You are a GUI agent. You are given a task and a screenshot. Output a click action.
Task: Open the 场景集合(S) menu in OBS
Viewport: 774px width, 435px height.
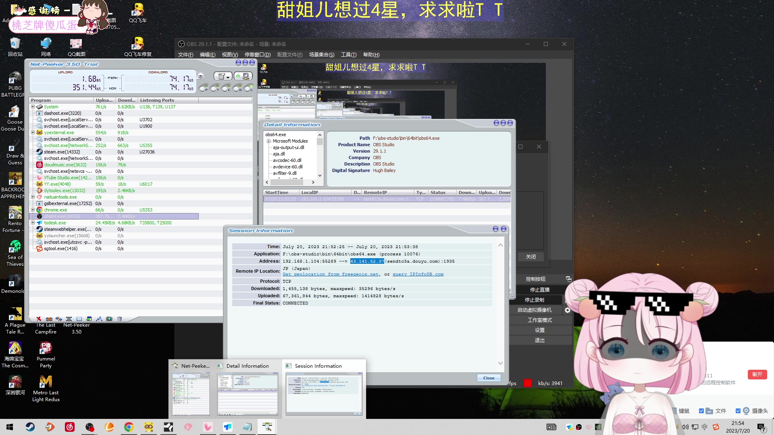[321, 55]
